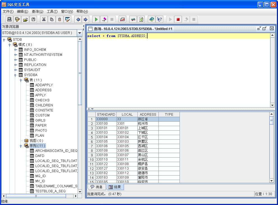
Task: Click the Paste clipboard toolbar icon
Action: coord(59,19)
